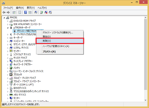Collapse the PMC81 root node
This screenshot has width=149, height=108.
pos(4,18)
